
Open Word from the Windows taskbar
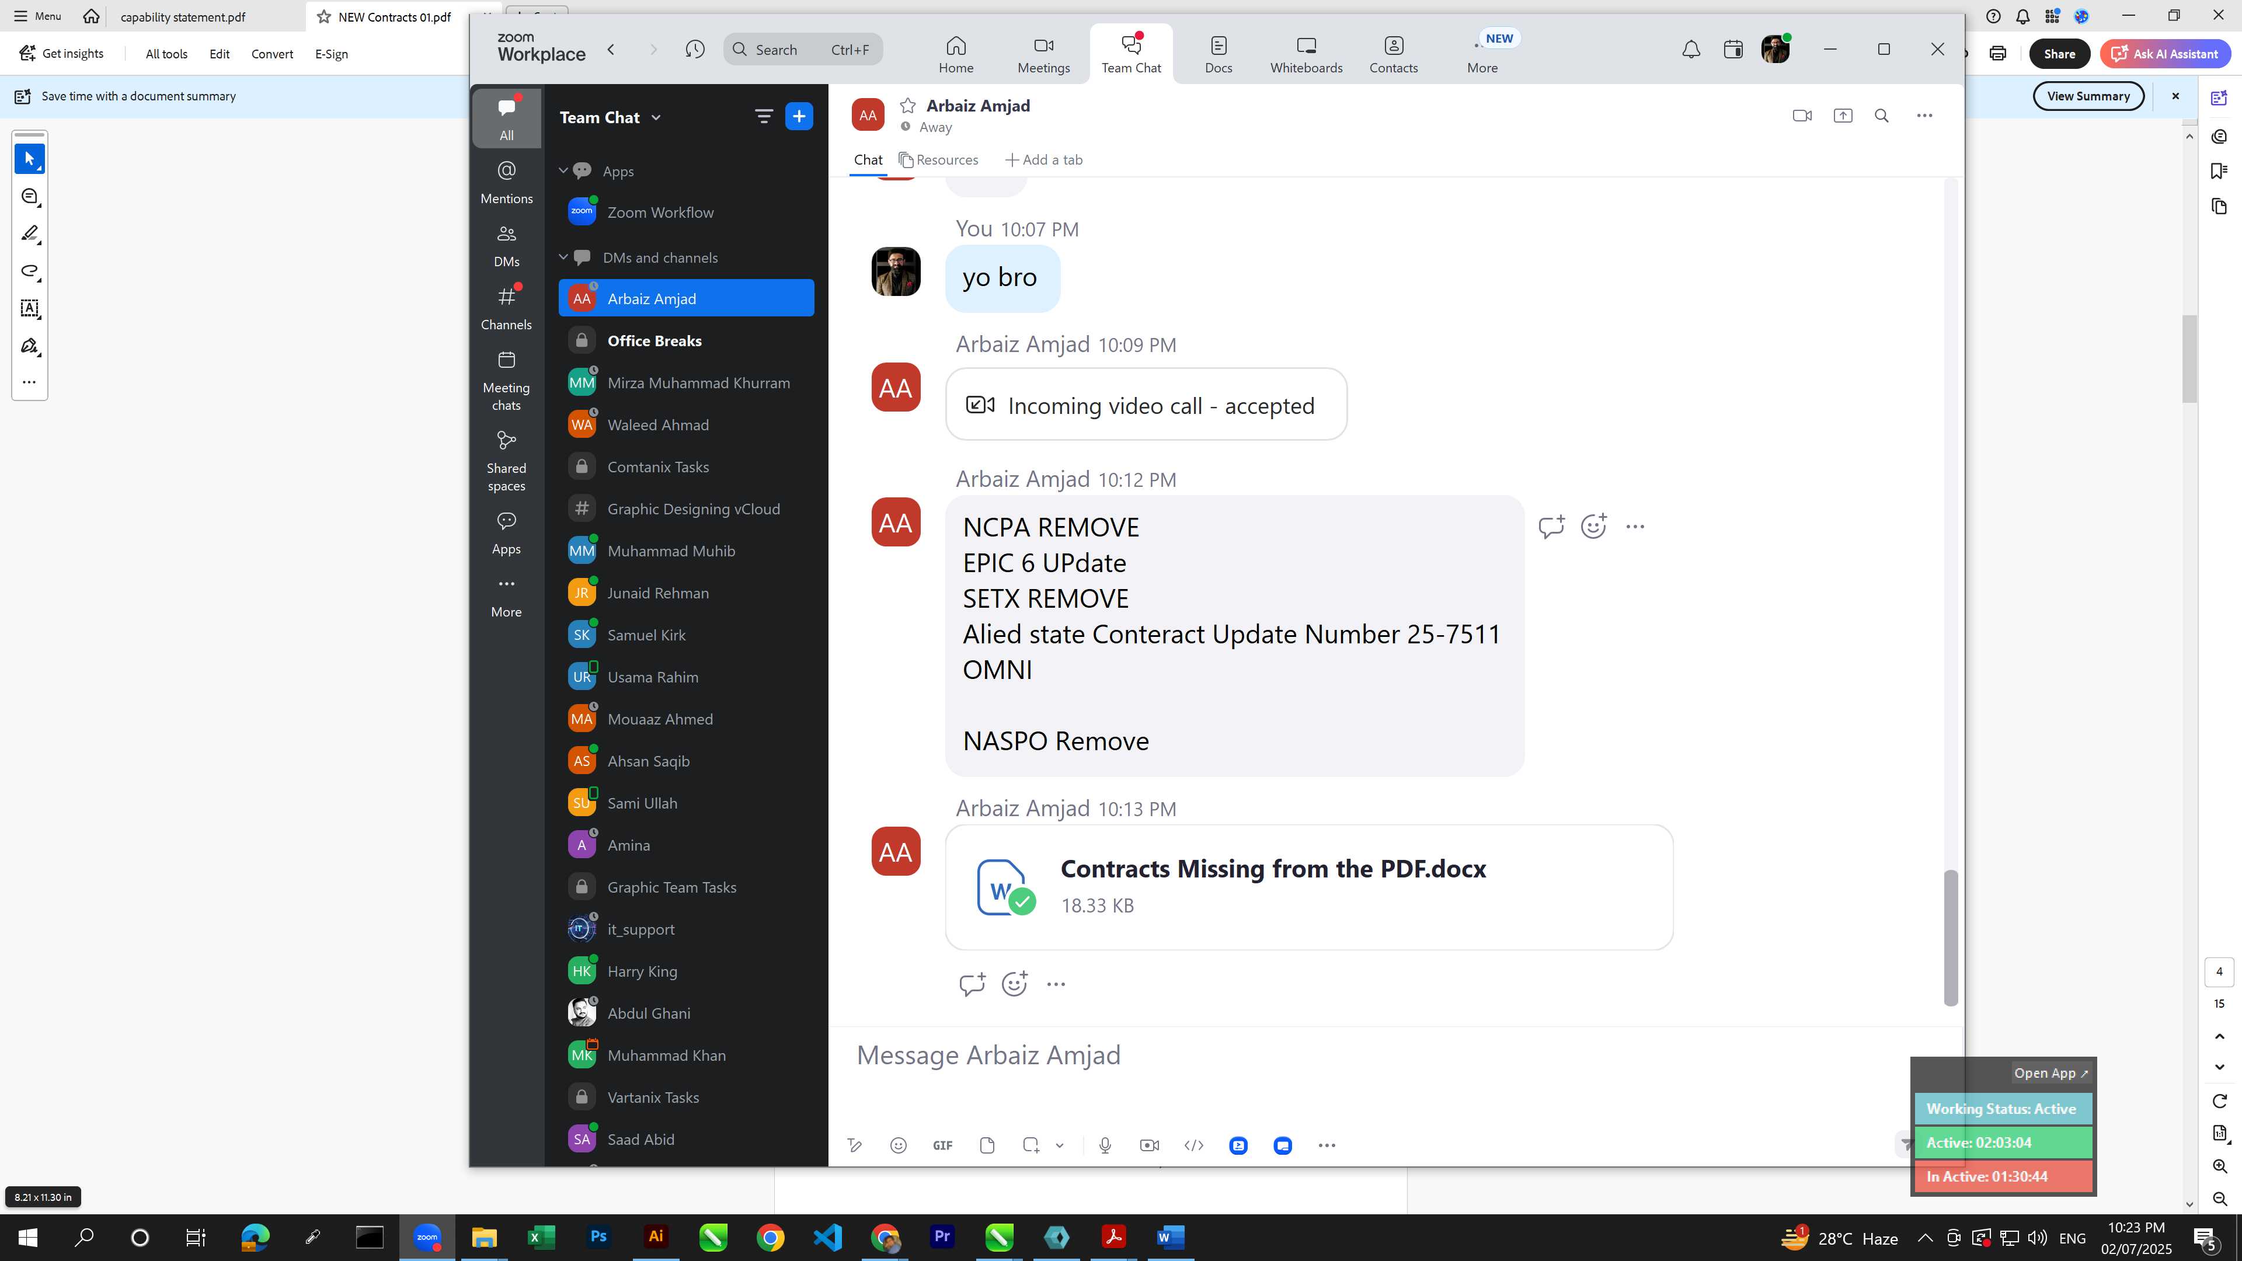point(1171,1236)
